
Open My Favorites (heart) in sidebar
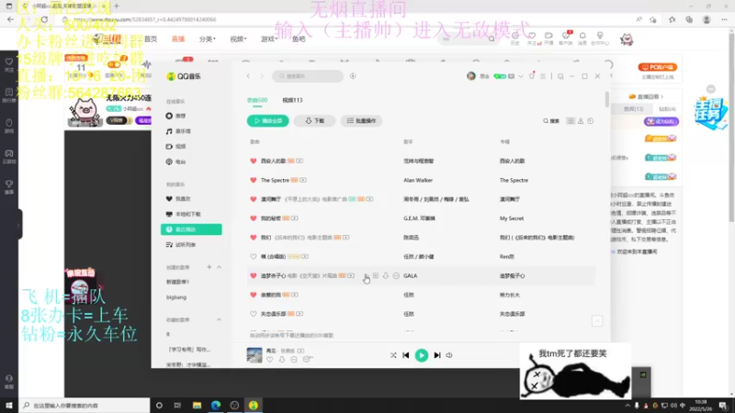[178, 199]
